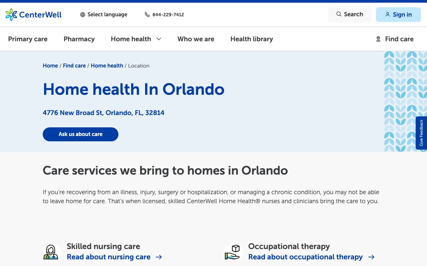
Task: Click the Location breadcrumb text
Action: 139,66
